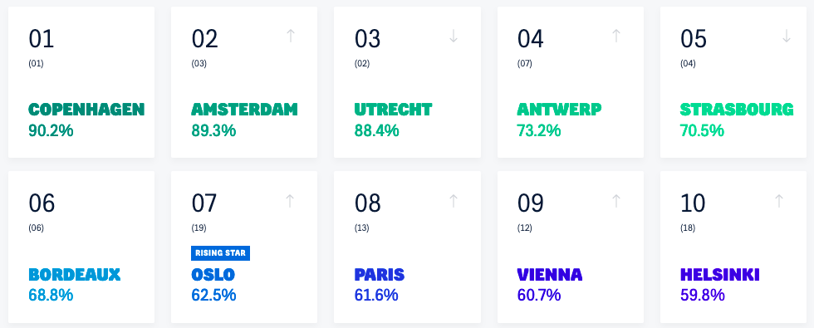Select the Rising Star badge on Oslo
This screenshot has width=814, height=328.
pos(221,253)
